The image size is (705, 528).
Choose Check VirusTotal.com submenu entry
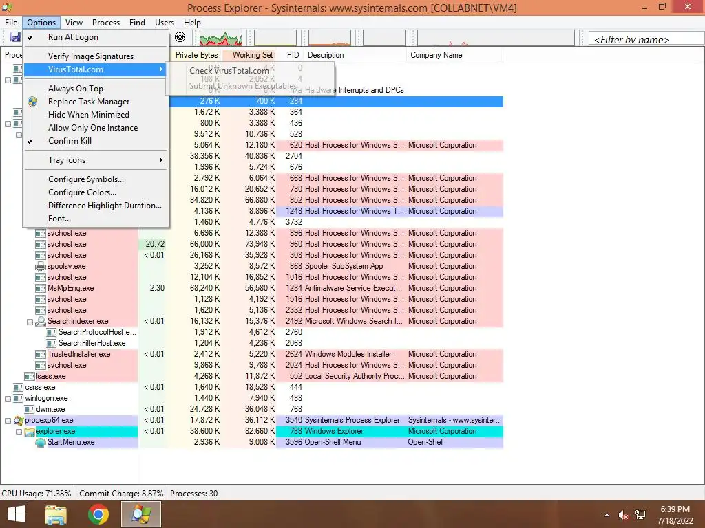pyautogui.click(x=250, y=71)
